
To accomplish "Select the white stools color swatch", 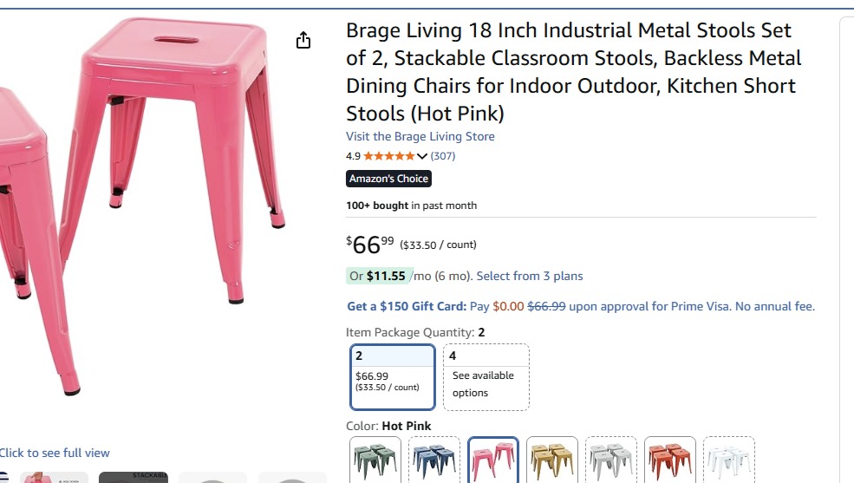I will [x=729, y=460].
